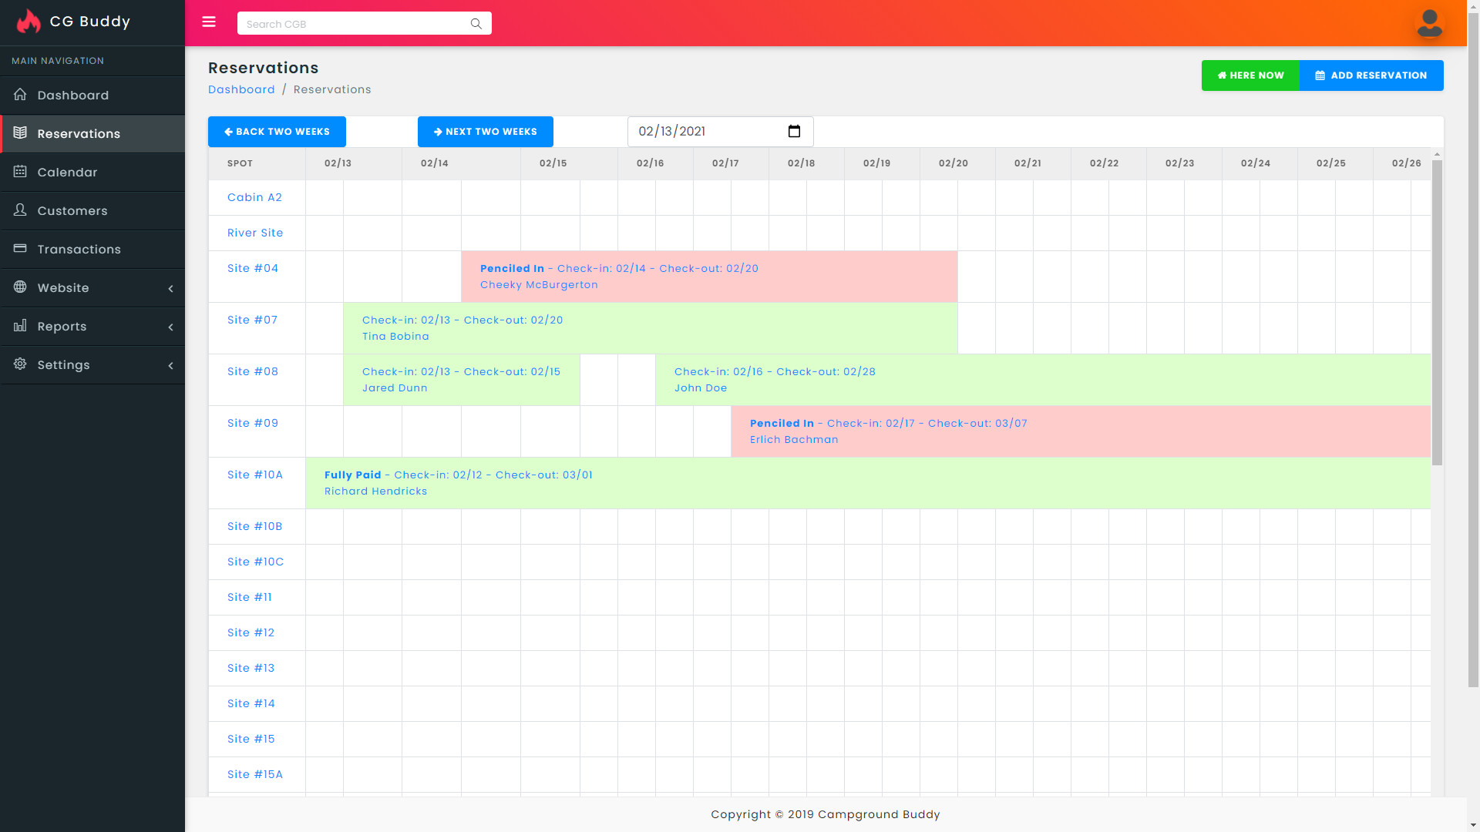This screenshot has height=832, width=1480.
Task: Click the Add Reservation button
Action: (x=1371, y=75)
